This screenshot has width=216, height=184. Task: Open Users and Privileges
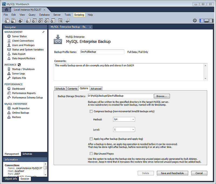point(23,45)
